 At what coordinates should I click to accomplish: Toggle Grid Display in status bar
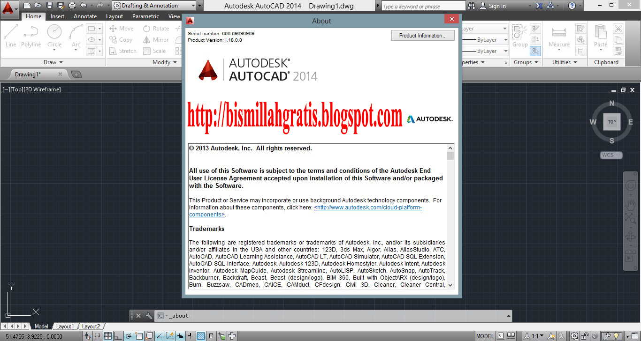[x=107, y=336]
